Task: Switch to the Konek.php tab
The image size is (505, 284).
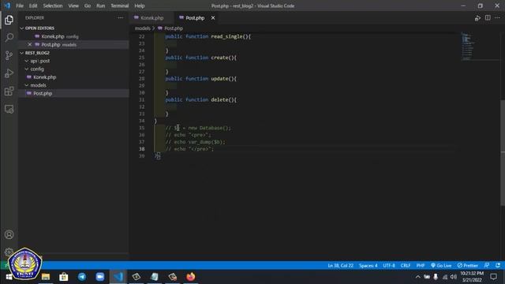Action: [151, 18]
